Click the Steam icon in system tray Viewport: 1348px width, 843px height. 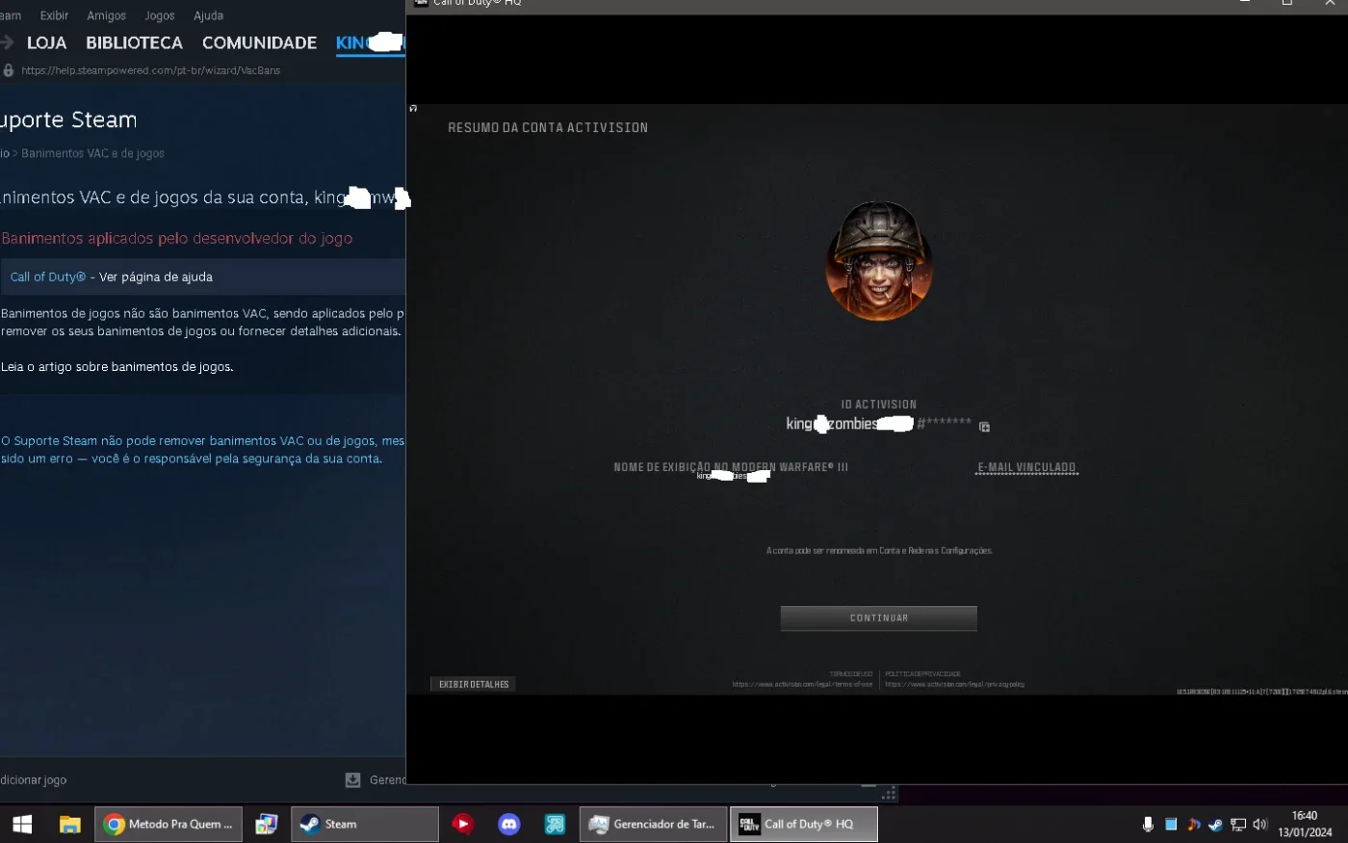[x=1215, y=824]
